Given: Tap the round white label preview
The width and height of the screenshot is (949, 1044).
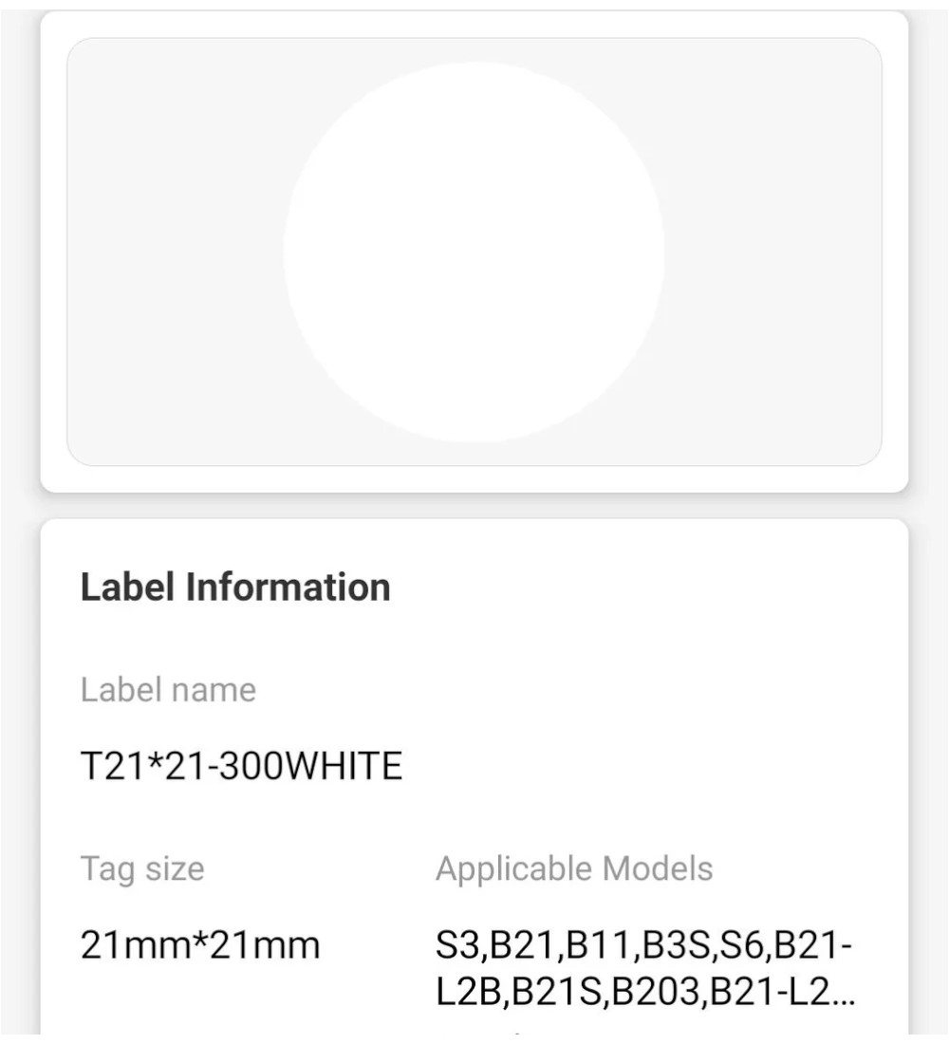Looking at the screenshot, I should [474, 252].
